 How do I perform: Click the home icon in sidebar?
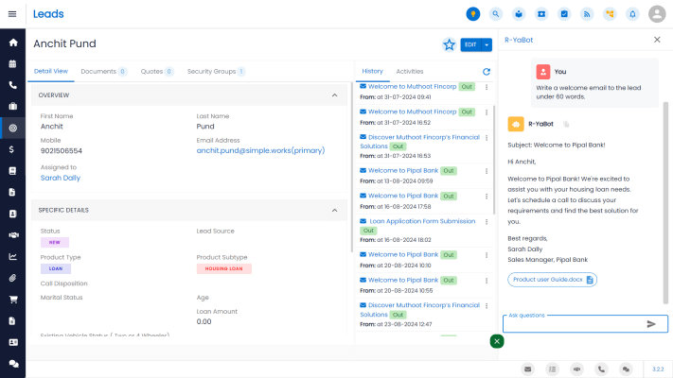click(13, 43)
